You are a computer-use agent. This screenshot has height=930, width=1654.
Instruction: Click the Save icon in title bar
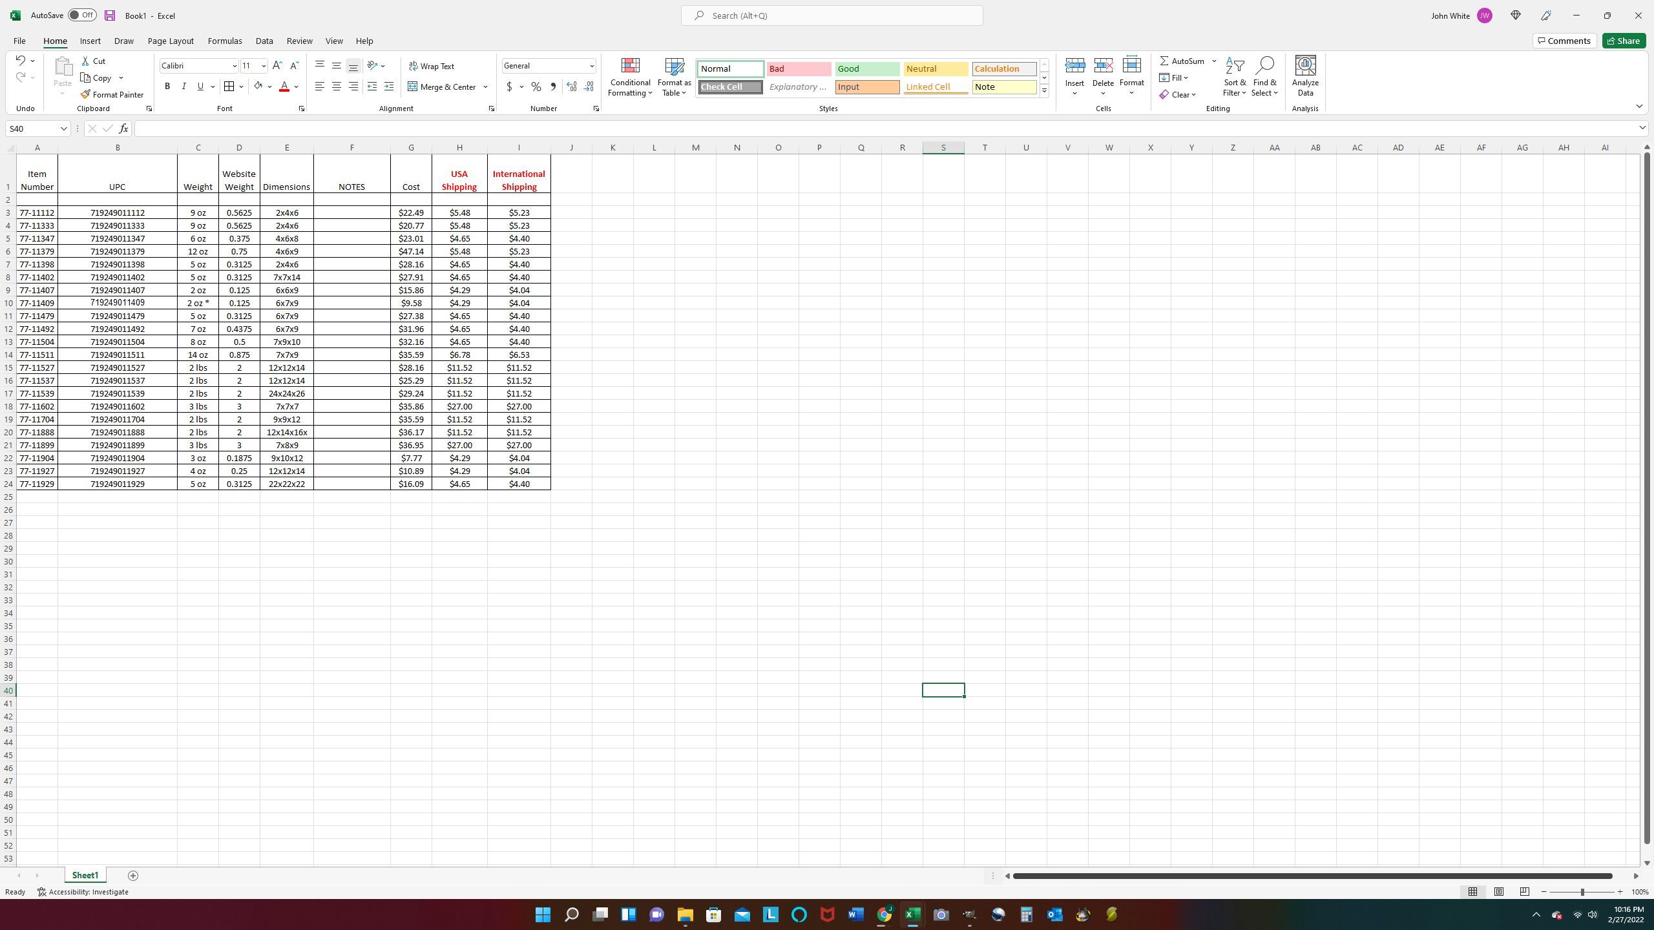tap(110, 15)
